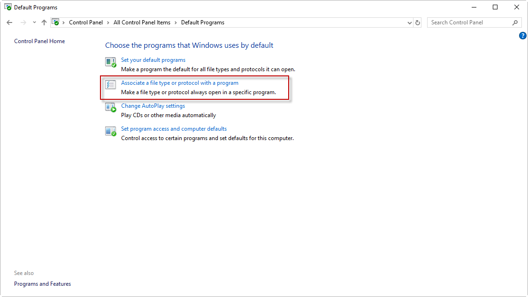
Task: Click the 'See also' label
Action: [x=24, y=273]
